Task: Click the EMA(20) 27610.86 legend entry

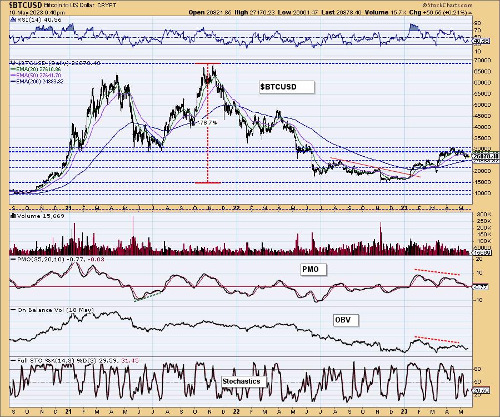Action: click(x=36, y=69)
